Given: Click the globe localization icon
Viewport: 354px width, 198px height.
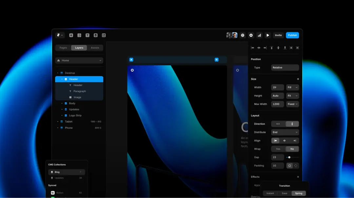Looking at the screenshot, I should pyautogui.click(x=243, y=35).
